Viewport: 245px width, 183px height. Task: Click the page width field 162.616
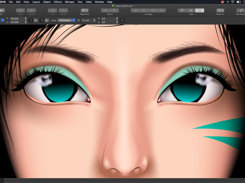click(17, 18)
